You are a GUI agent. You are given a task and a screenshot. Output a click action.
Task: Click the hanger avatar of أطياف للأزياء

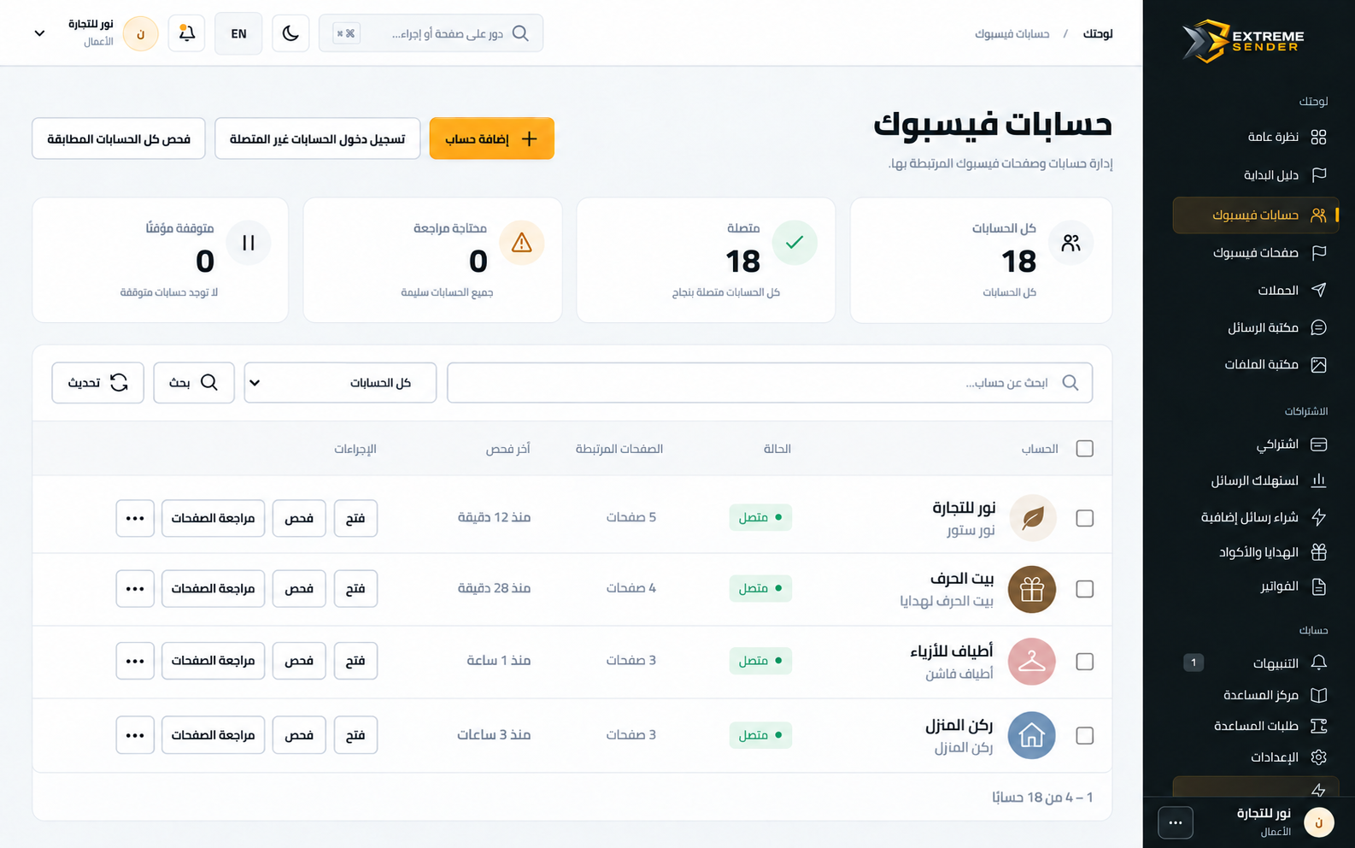[1032, 662]
